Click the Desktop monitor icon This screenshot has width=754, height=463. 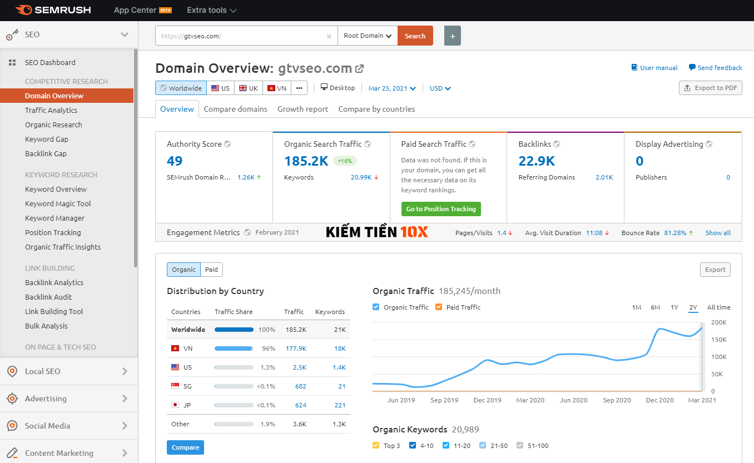[324, 87]
